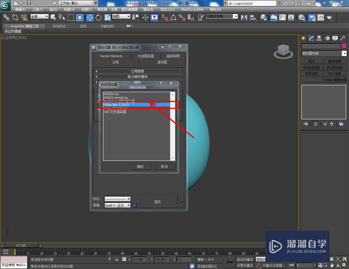Activate the Select and Rotate tool
Image resolution: width=349 pixels, height=269 pixels.
pos(98,17)
